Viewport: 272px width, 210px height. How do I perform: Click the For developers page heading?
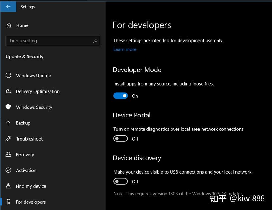tap(142, 25)
